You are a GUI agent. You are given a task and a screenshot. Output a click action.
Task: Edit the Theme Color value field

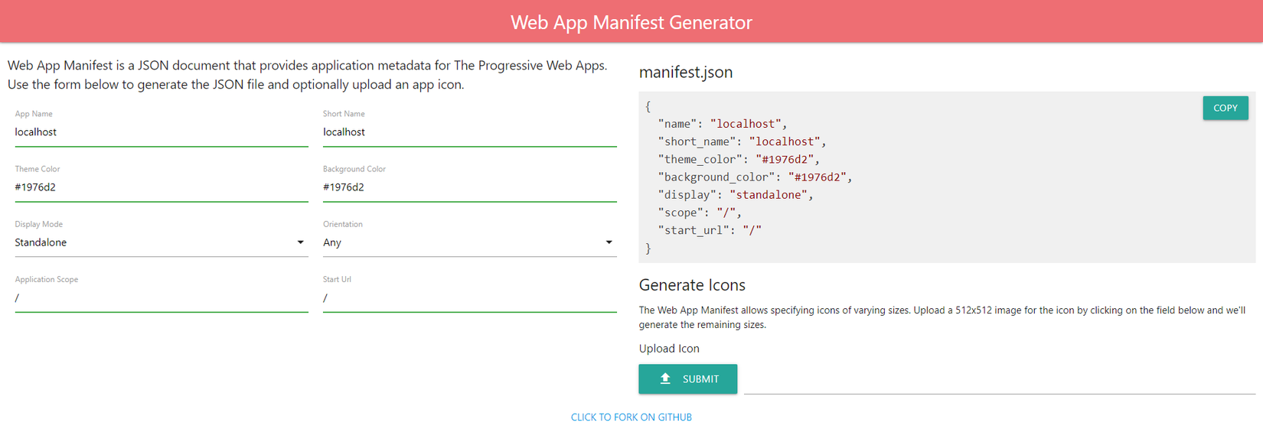coord(161,187)
